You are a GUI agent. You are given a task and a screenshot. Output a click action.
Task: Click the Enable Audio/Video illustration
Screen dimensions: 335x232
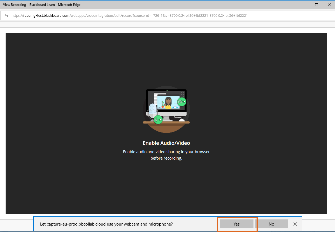[x=166, y=109]
